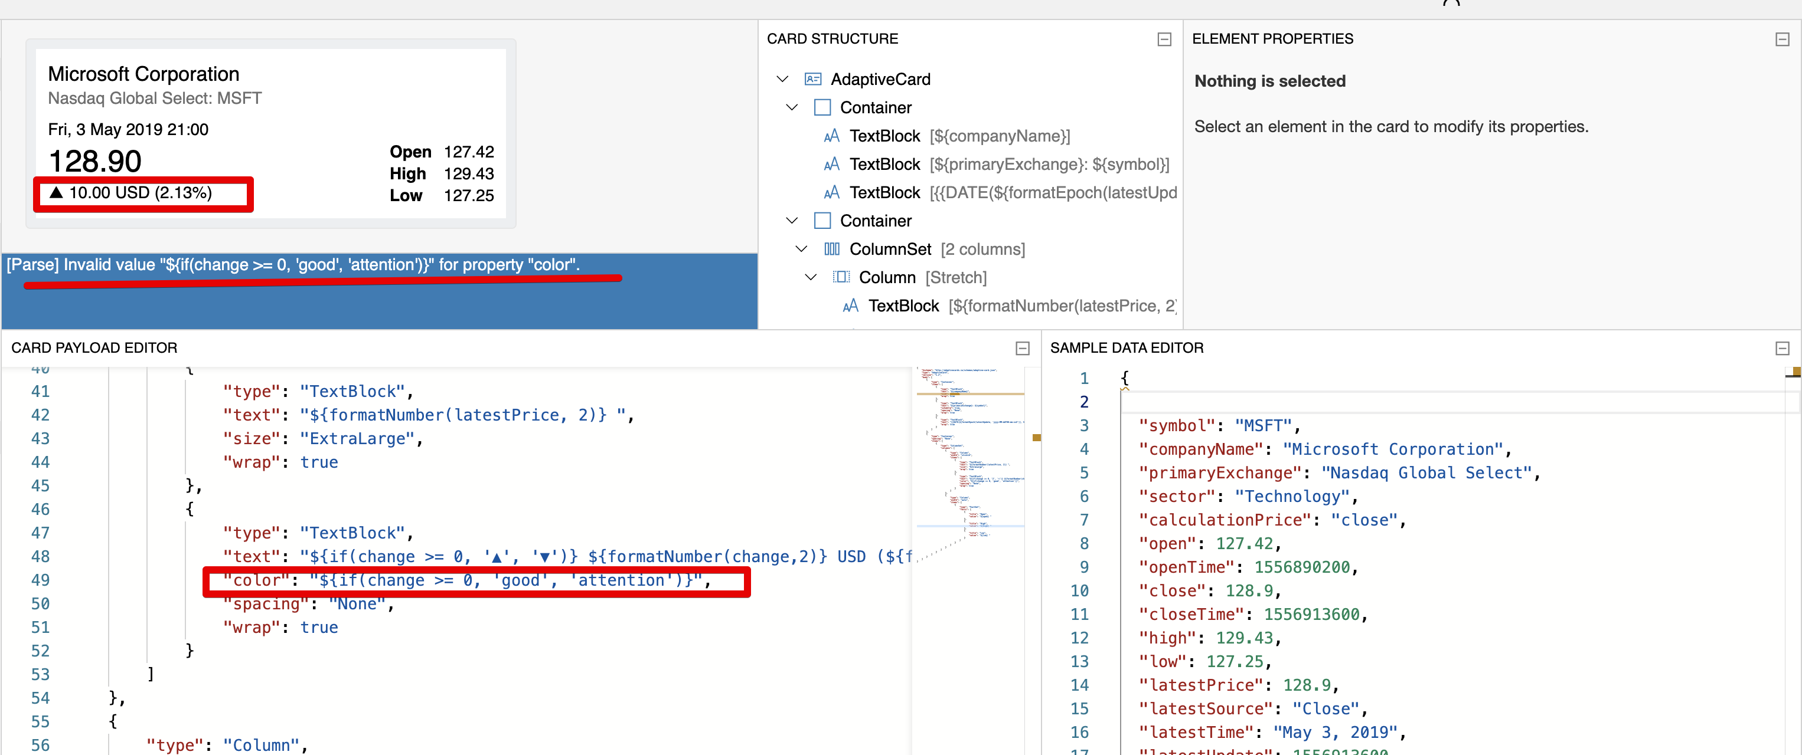This screenshot has height=755, width=1802.
Task: Select the TextBlock icon for ${companyName}
Action: (831, 136)
